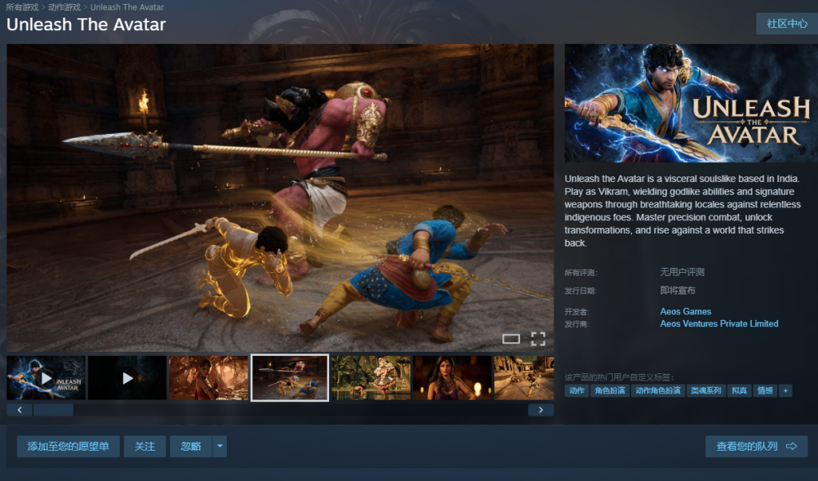Toggle fullscreen view of the screenshot
The height and width of the screenshot is (481, 818).
pyautogui.click(x=538, y=339)
